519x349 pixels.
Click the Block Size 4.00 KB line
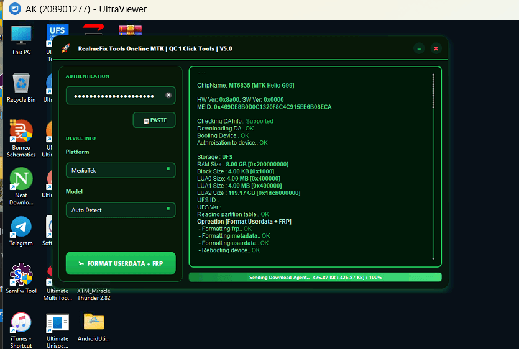pyautogui.click(x=236, y=171)
